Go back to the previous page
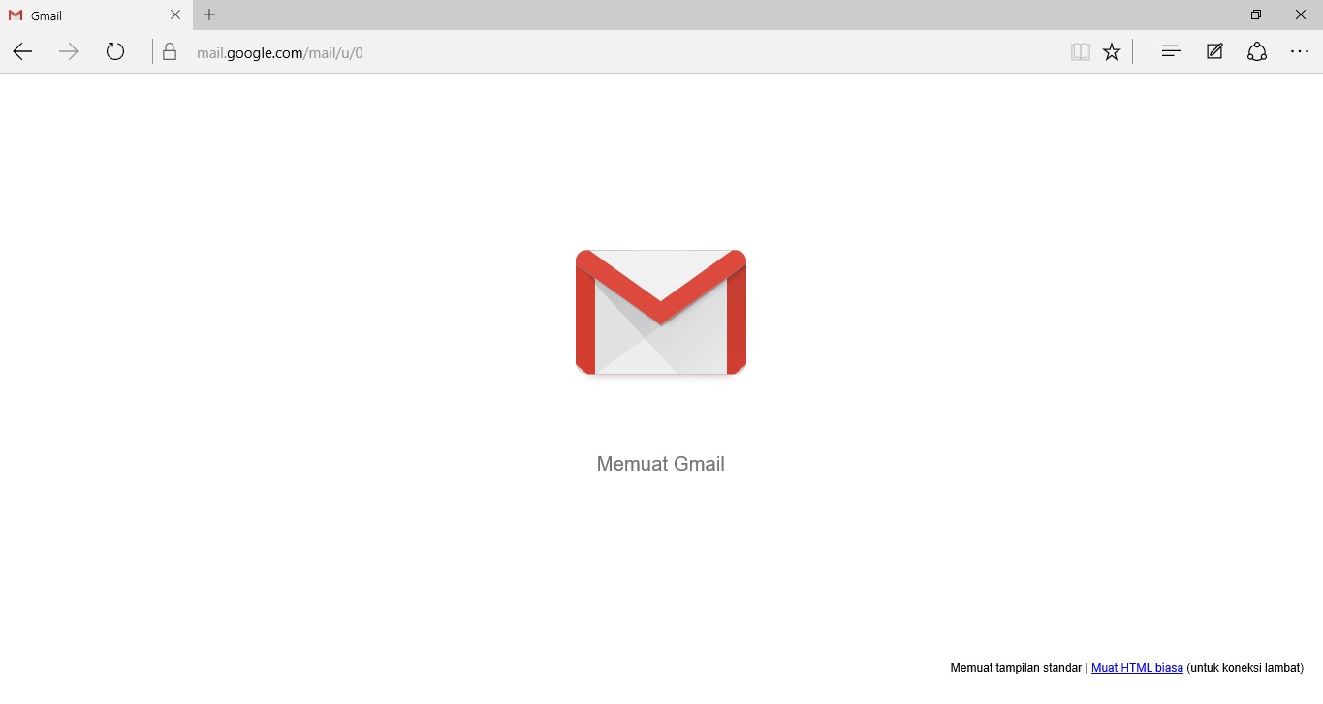This screenshot has width=1323, height=704. 22,52
